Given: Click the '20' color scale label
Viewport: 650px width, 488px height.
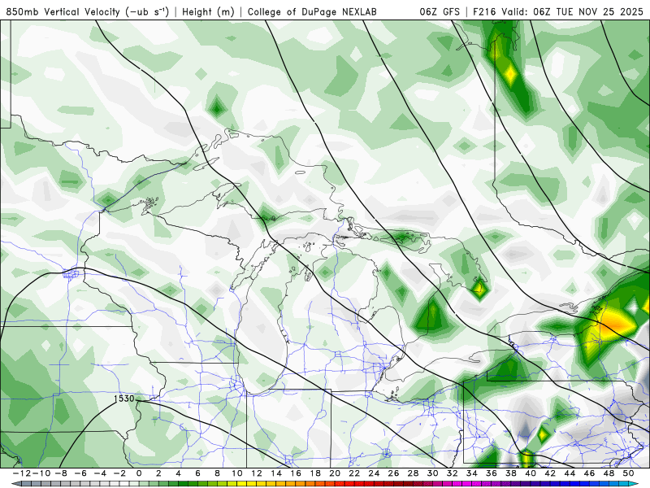Looking at the screenshot, I should pos(335,473).
